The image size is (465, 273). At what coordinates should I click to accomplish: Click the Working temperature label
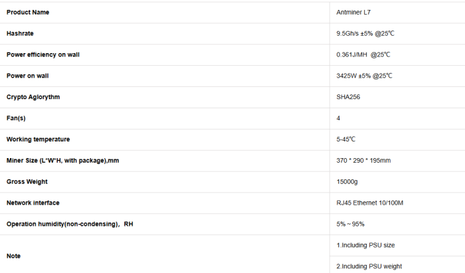(x=39, y=139)
